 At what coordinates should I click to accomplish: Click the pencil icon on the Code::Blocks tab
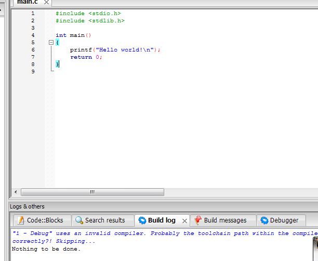pos(21,220)
